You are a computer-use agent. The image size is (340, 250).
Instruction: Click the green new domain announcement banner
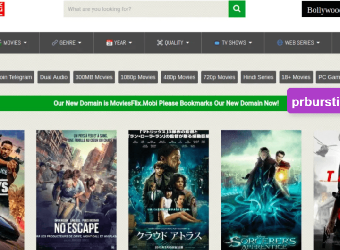[144, 103]
